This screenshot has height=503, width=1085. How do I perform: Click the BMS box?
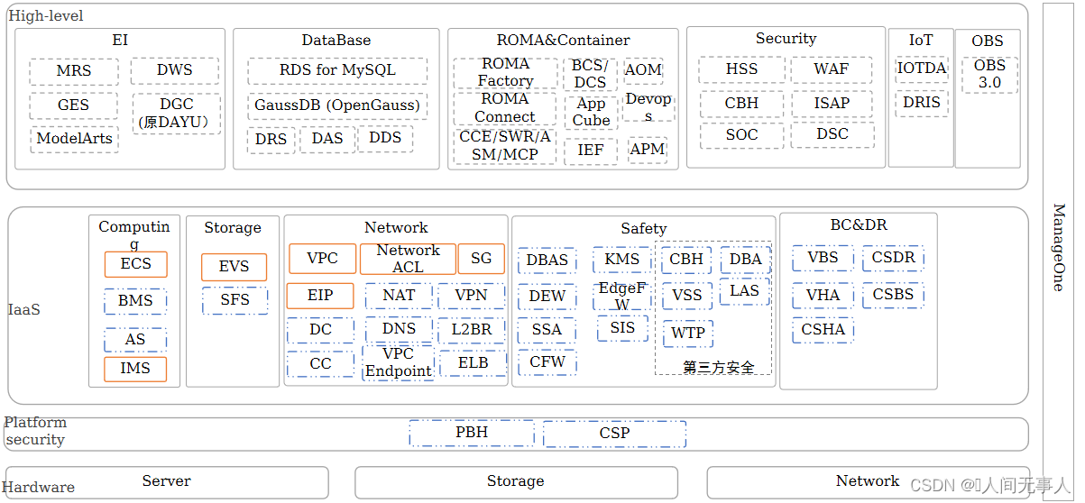click(135, 301)
